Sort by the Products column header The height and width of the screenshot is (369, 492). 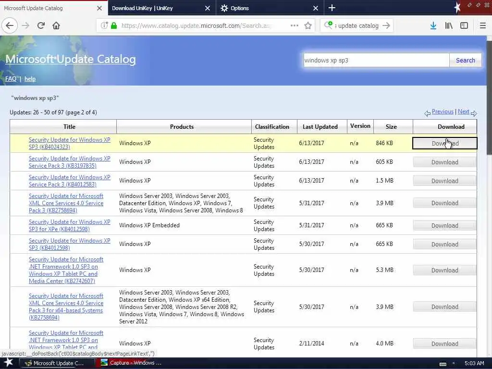(182, 127)
